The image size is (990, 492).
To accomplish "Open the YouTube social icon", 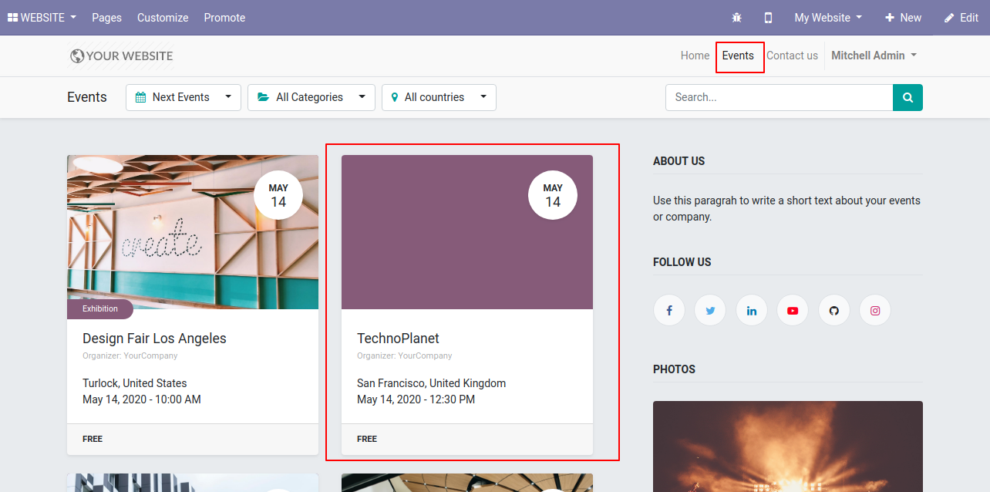I will pos(793,311).
